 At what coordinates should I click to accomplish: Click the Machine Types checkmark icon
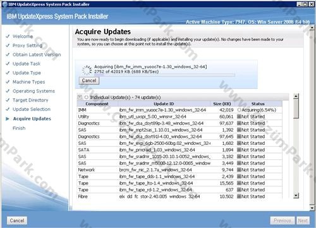click(x=8, y=82)
